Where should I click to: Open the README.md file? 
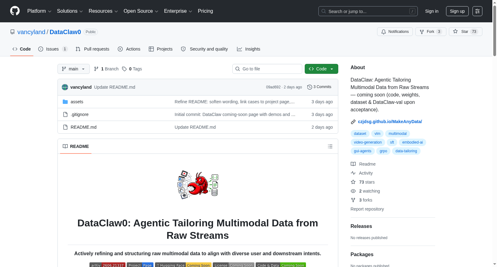(84, 127)
